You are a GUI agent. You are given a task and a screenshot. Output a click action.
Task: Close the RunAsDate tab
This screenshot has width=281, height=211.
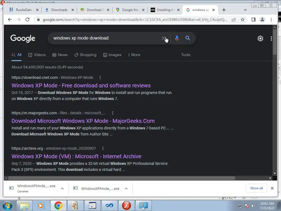37,10
